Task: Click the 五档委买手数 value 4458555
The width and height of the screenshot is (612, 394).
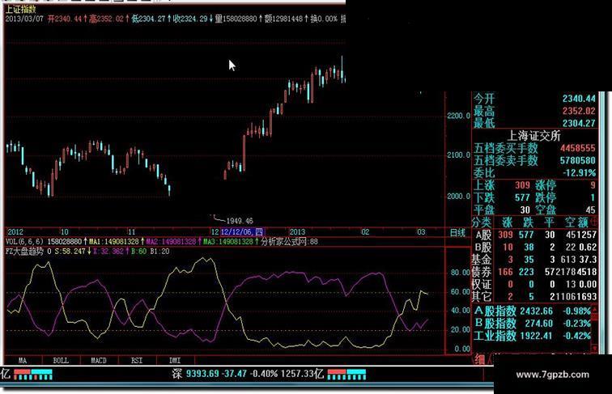Action: coord(578,148)
